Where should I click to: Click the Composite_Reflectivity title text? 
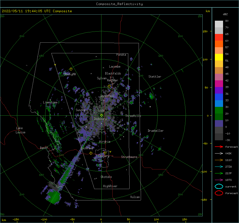pyautogui.click(x=119, y=4)
